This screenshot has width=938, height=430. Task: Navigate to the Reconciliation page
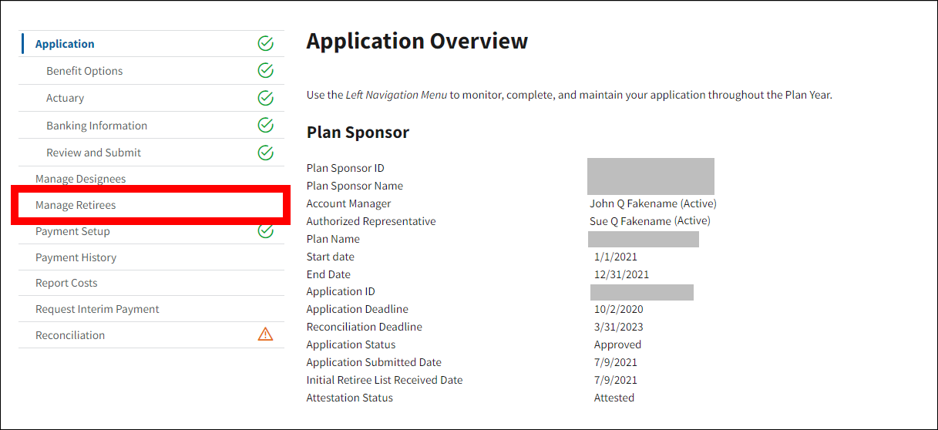point(70,335)
